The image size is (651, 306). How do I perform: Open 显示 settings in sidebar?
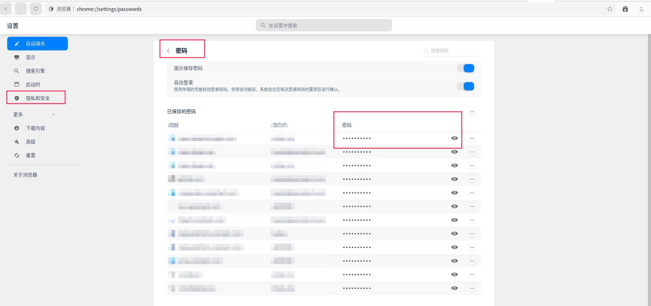pyautogui.click(x=38, y=57)
